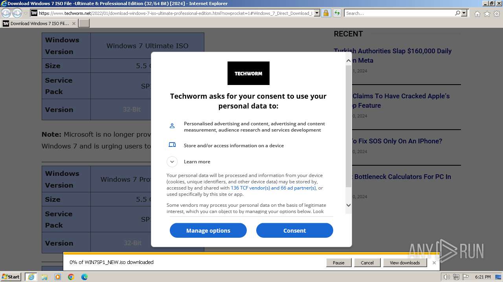Click the security lock icon in address bar
Screen dimensions: 503x282
coord(326,13)
